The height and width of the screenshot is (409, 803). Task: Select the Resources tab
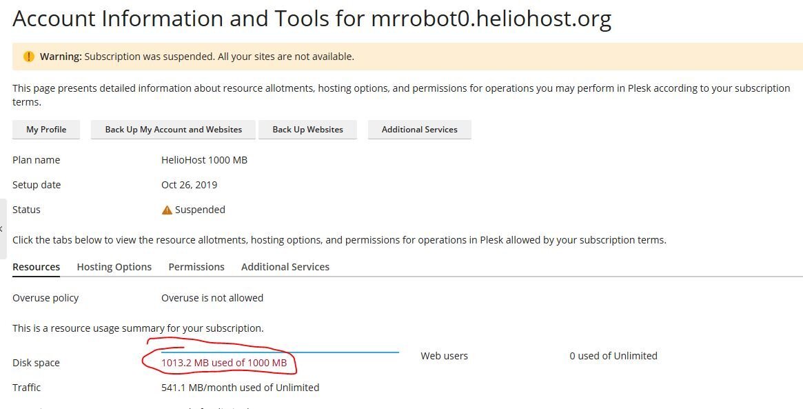point(36,267)
